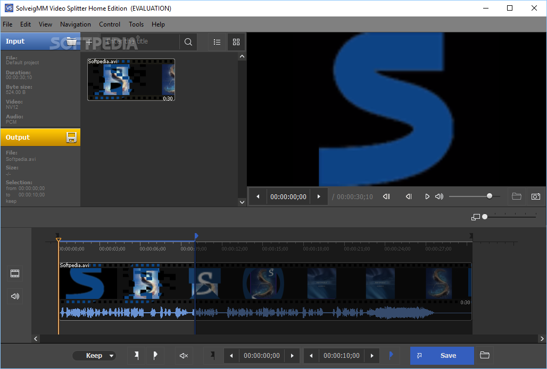Focus the 'Enter the title' search field

click(x=140, y=42)
